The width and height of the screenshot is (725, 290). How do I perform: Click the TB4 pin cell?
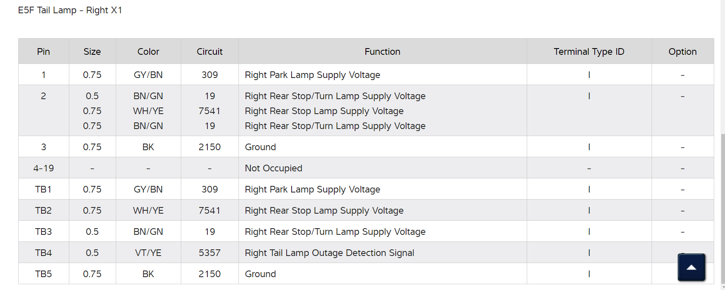(44, 253)
